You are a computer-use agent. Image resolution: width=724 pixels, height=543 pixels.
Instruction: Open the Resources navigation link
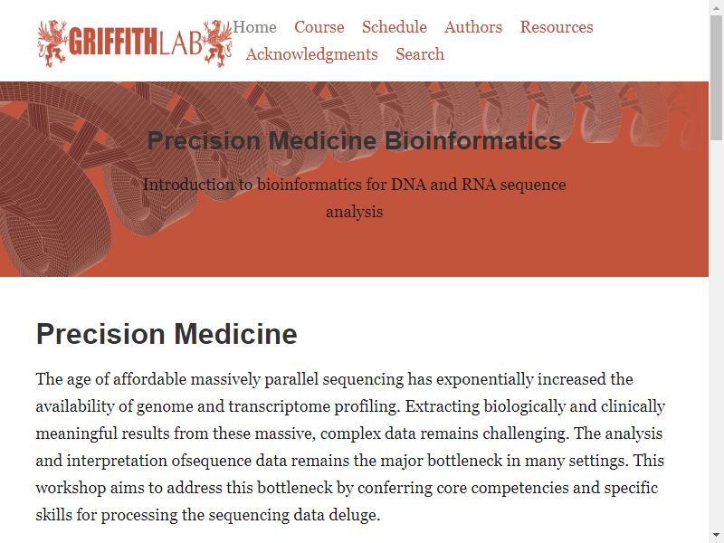pos(557,27)
